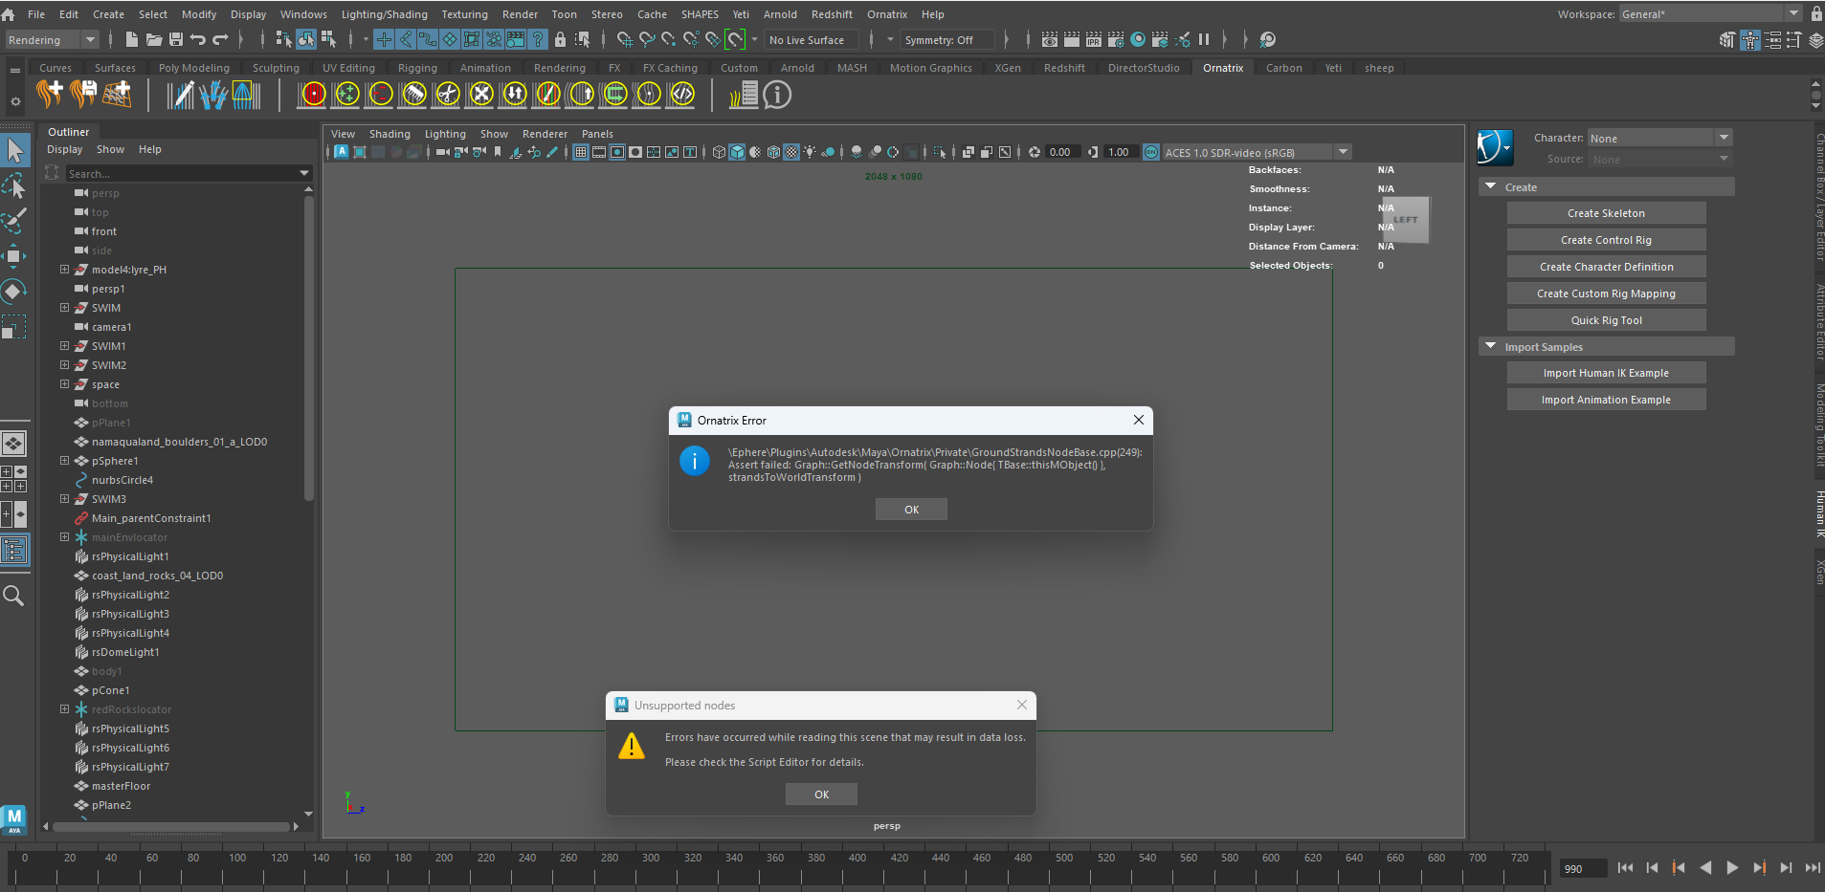Screen dimensions: 1825x892
Task: Open the Ornatrix menu in the menu bar
Action: coord(886,14)
